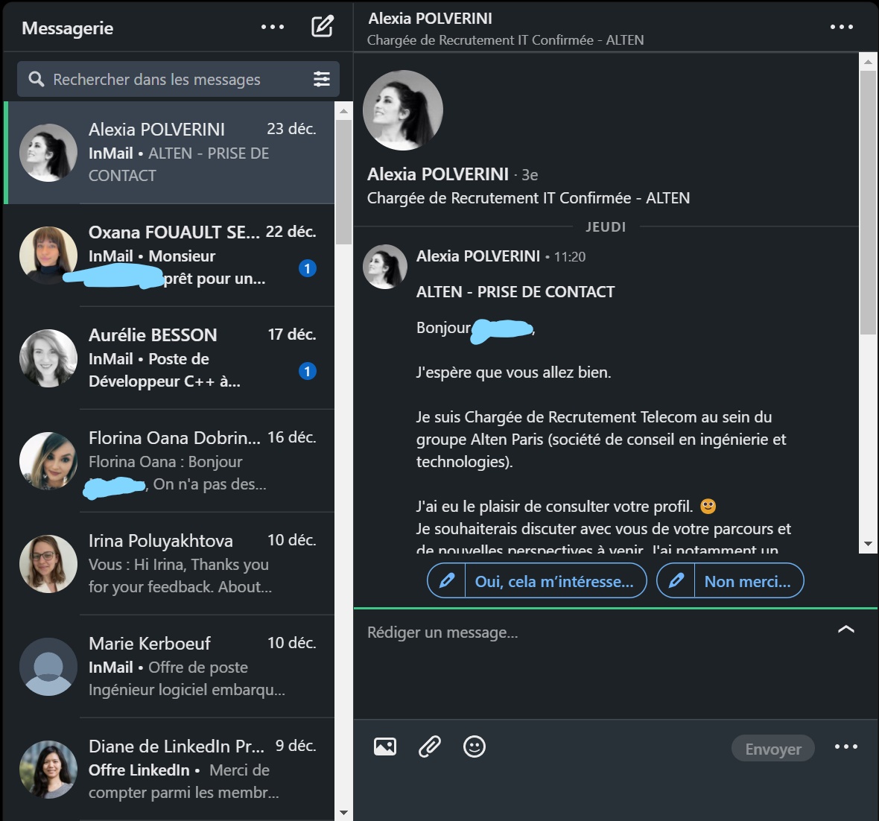The image size is (879, 821).
Task: Attach a file with the paperclip icon
Action: tap(430, 746)
